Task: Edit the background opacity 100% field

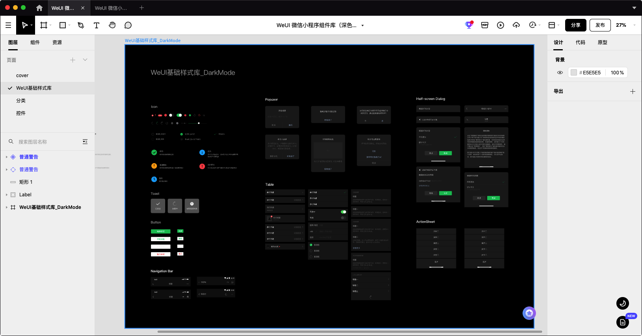Action: pos(617,72)
